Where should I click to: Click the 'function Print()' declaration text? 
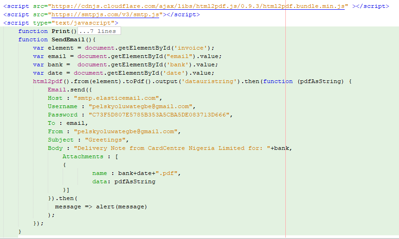pyautogui.click(x=47, y=31)
